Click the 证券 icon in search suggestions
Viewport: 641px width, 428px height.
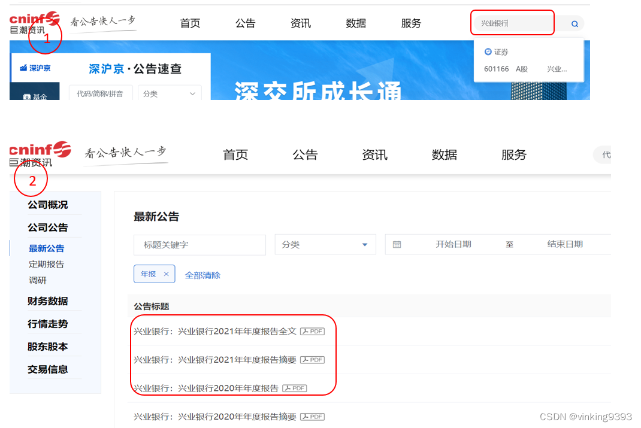488,52
